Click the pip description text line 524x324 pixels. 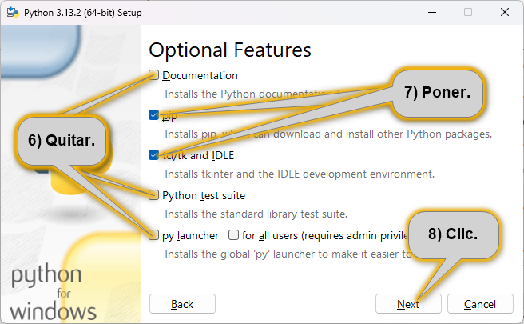328,134
